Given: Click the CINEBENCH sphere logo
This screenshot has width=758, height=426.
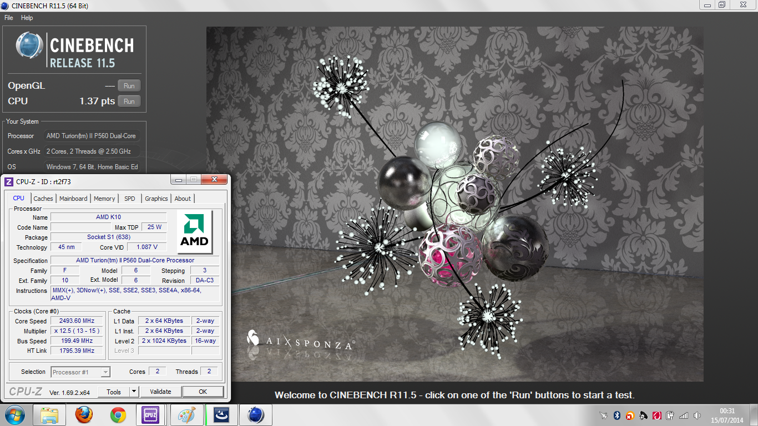Looking at the screenshot, I should click(x=29, y=45).
